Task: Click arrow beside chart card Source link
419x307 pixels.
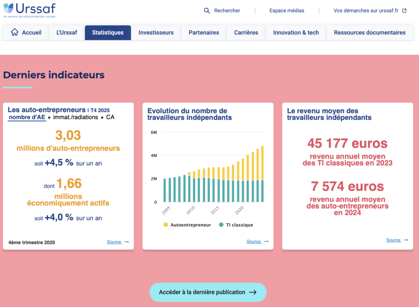Action: 266,242
